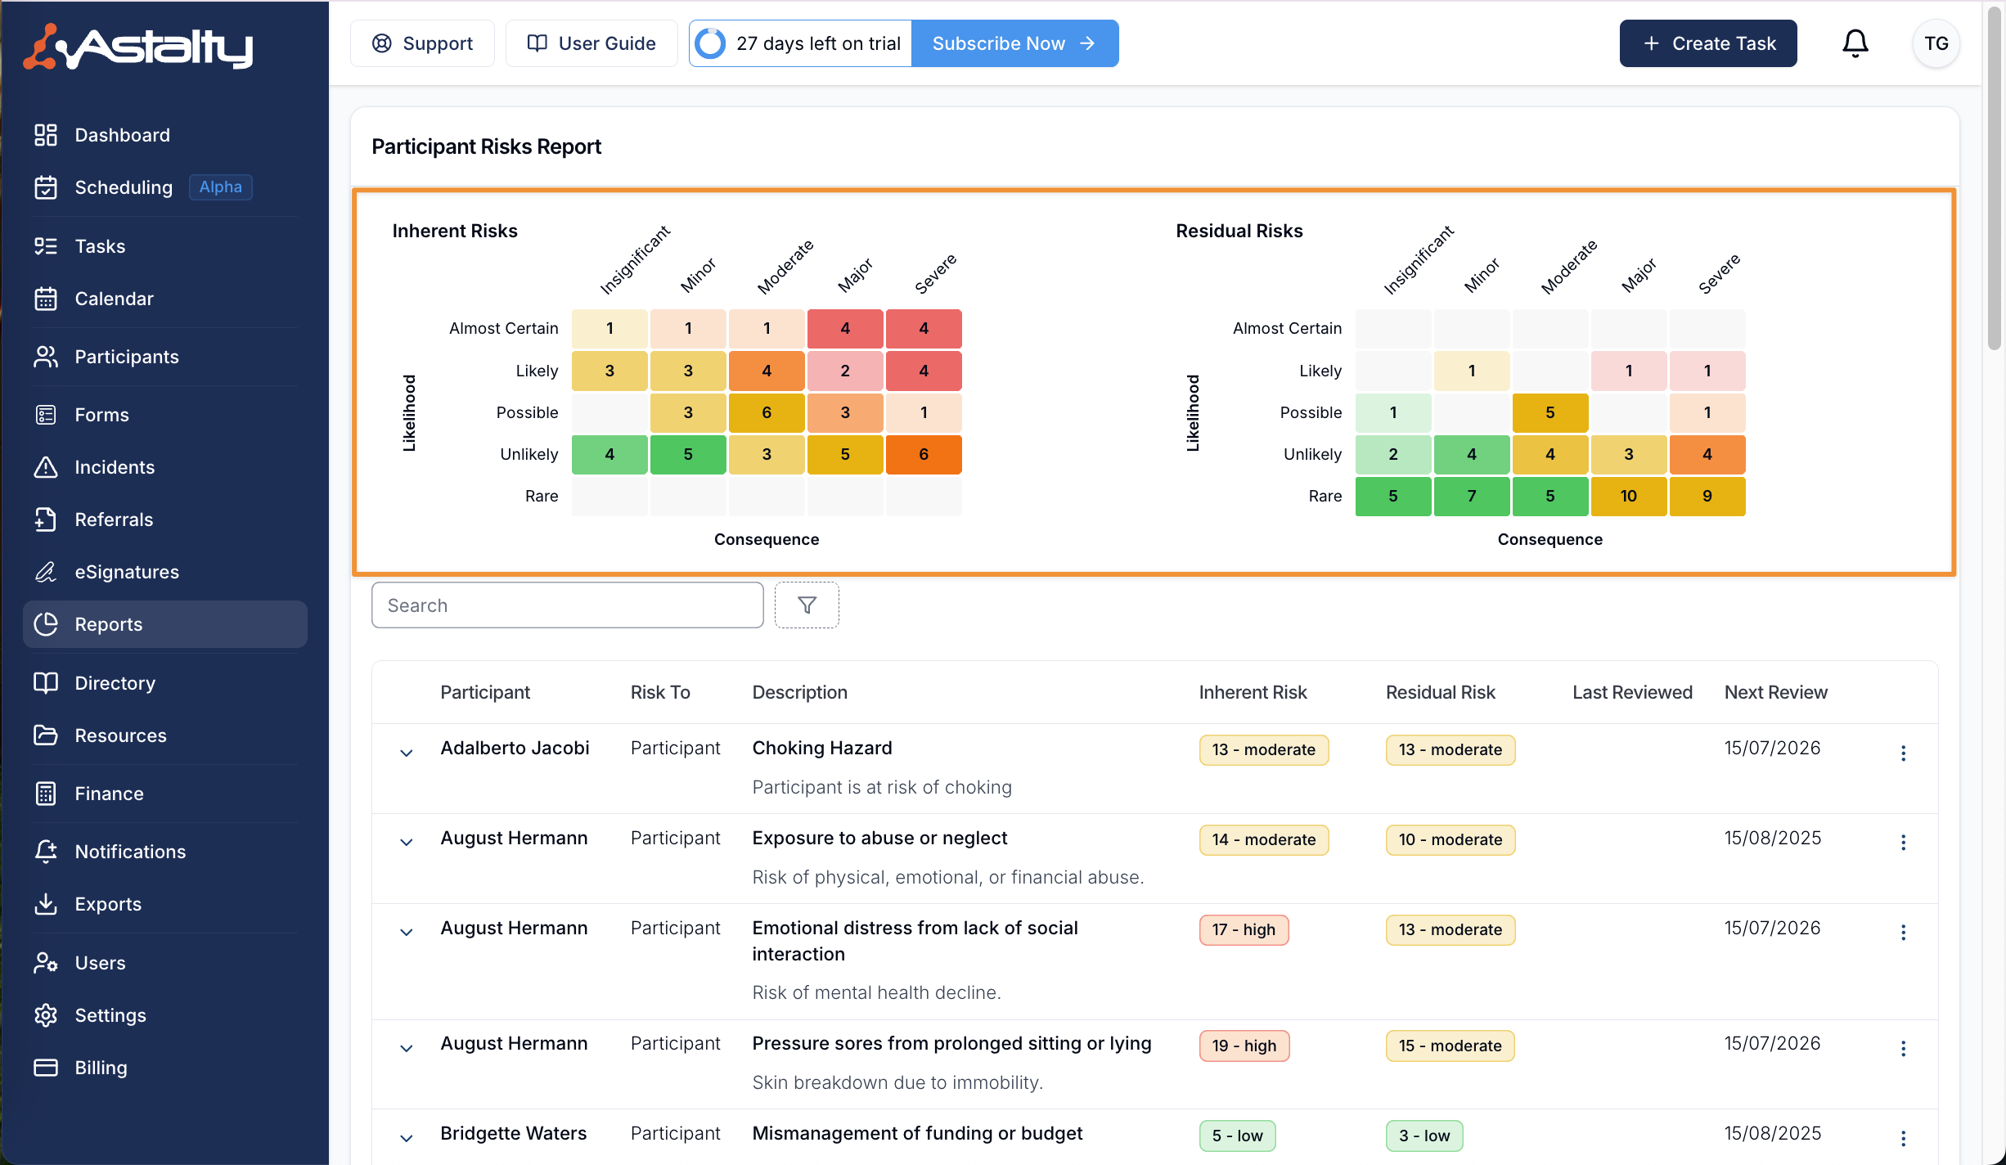Select the Unlikely Severe inherent risk cell
The width and height of the screenshot is (2006, 1165).
tap(923, 454)
